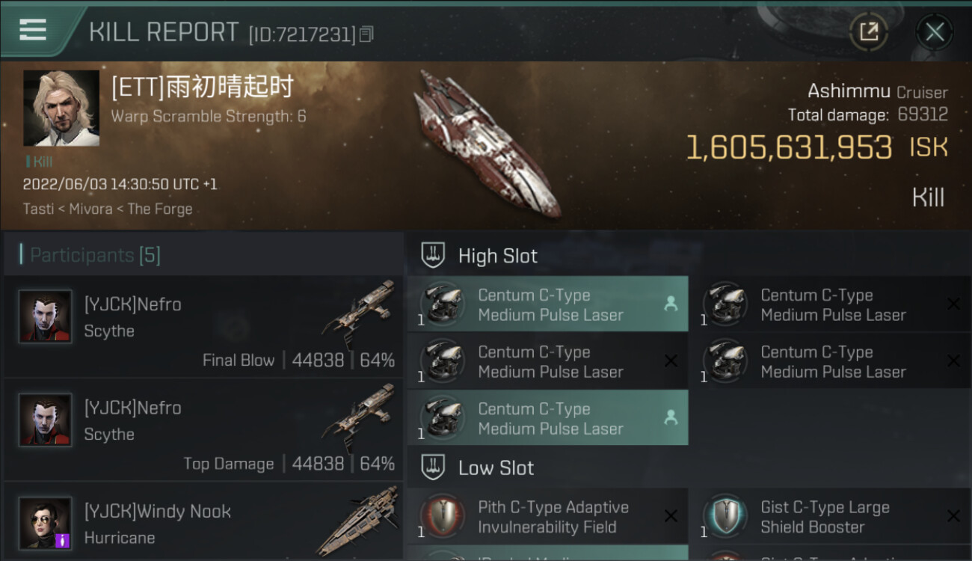Image resolution: width=972 pixels, height=561 pixels.
Task: Click the Low Slot section icon
Action: (x=433, y=468)
